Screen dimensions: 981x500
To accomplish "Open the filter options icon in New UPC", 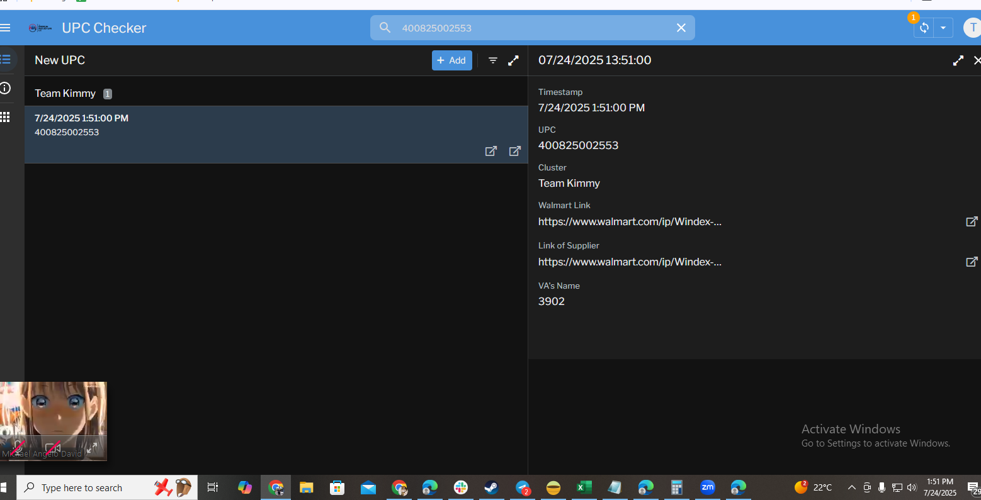I will (493, 60).
